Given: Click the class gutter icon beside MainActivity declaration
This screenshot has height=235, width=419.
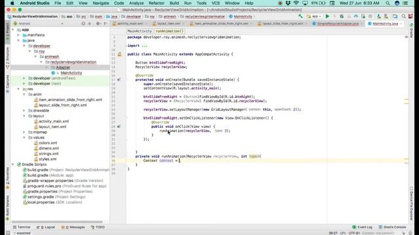Looking at the screenshot, I should pyautogui.click(x=119, y=54).
